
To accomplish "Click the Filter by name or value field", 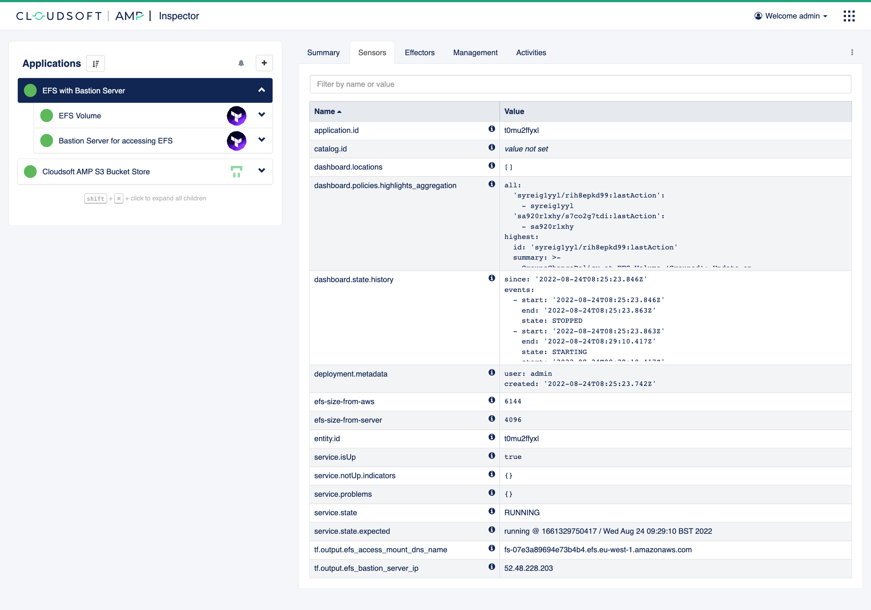I will (580, 84).
